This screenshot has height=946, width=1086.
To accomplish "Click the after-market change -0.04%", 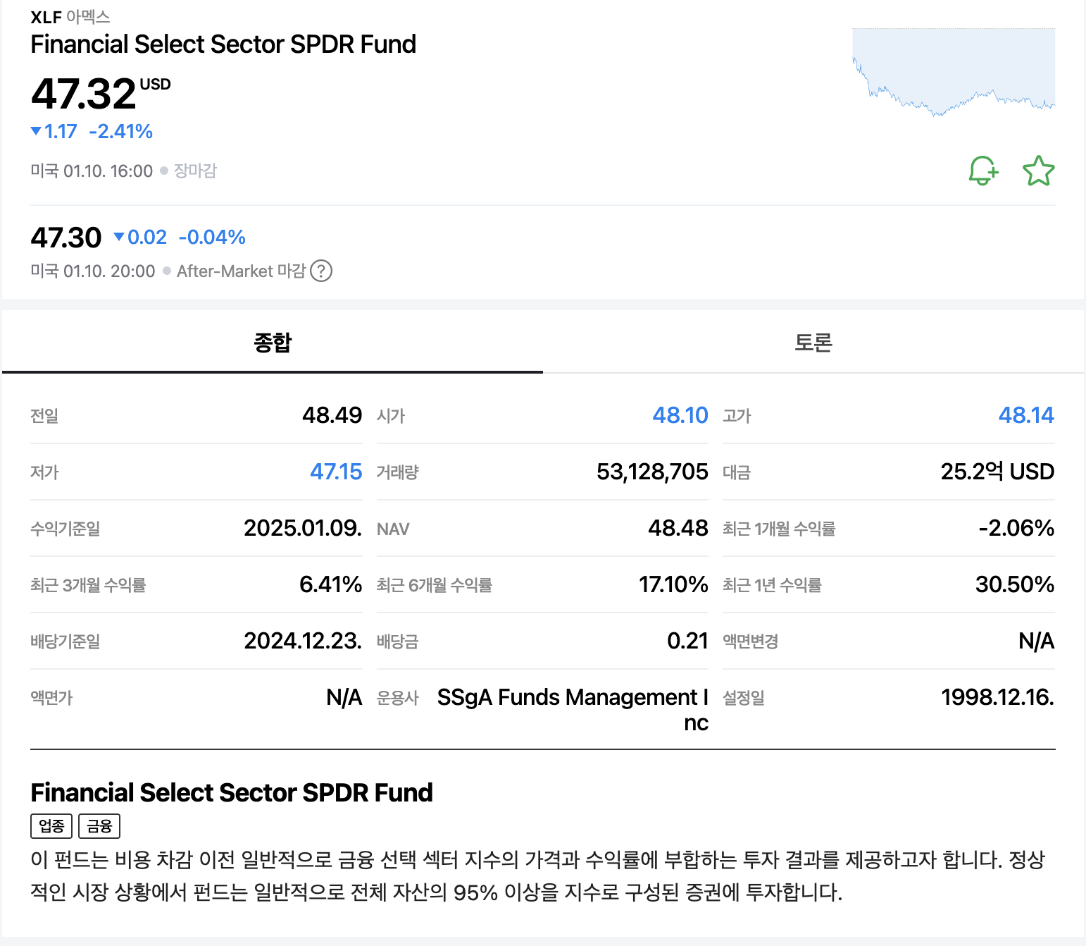I will pos(212,237).
